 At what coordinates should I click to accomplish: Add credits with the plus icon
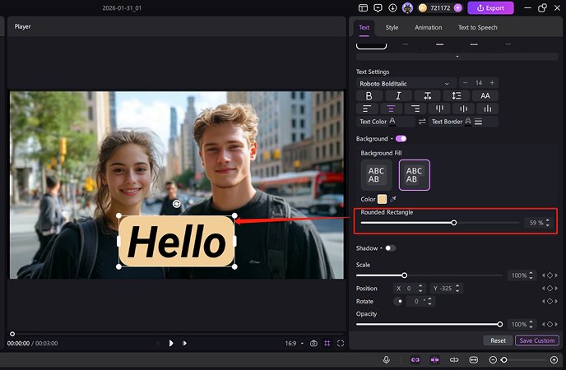click(457, 8)
